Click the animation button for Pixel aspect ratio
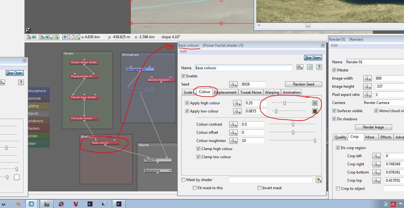404x208 pixels. click(x=368, y=95)
